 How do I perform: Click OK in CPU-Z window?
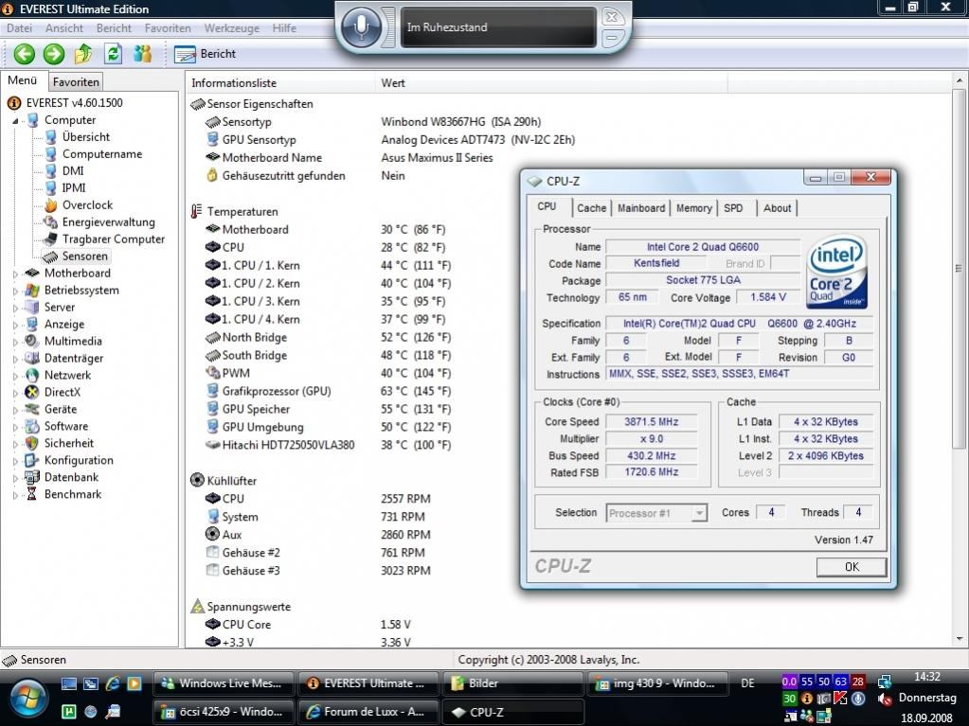852,567
